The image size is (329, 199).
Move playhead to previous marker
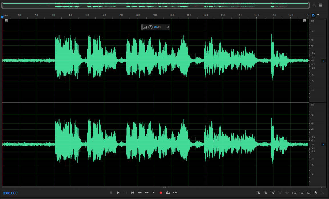click(133, 192)
